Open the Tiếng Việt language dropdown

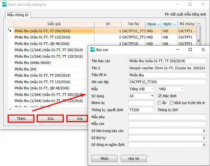coord(141,89)
